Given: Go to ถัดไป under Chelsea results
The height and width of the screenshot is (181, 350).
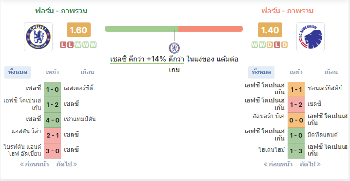Looking at the screenshot, I should click(67, 164).
